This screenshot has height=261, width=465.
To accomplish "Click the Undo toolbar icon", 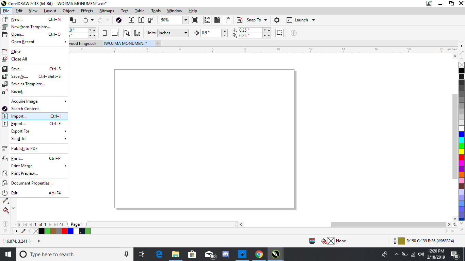I will [85, 20].
